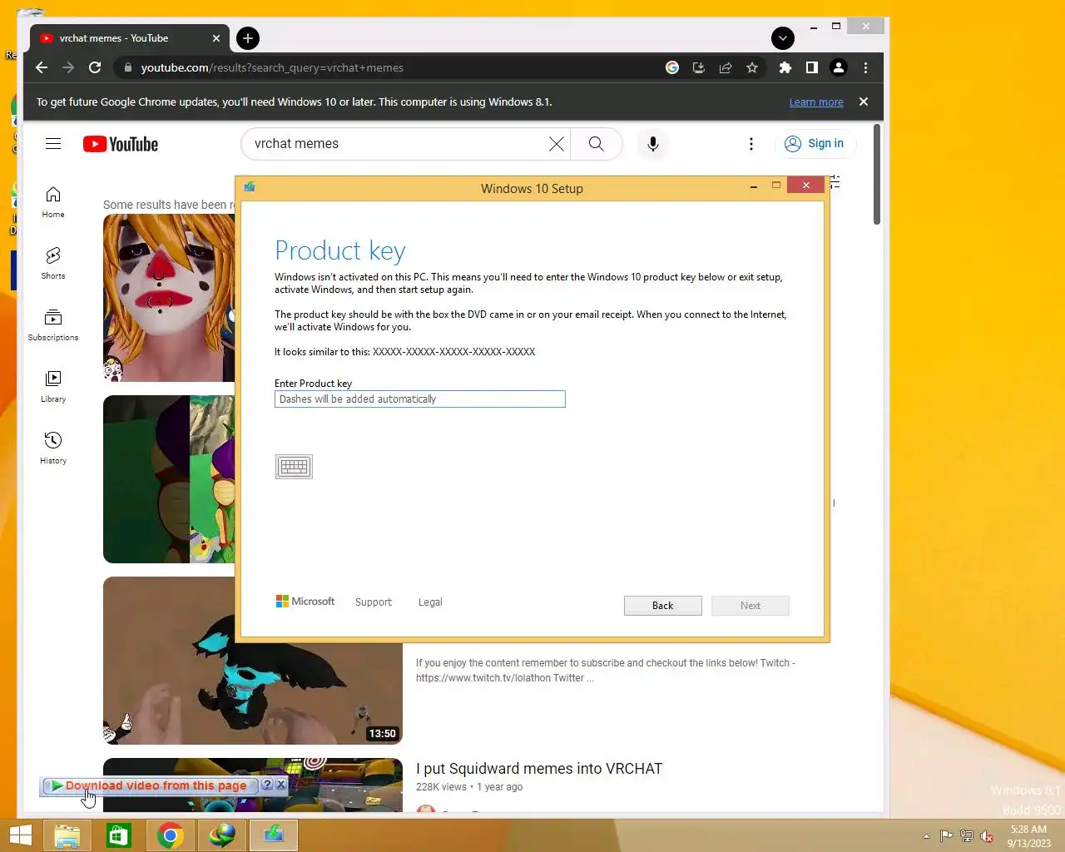Close the download video overlay bar
The height and width of the screenshot is (852, 1065).
pos(280,785)
